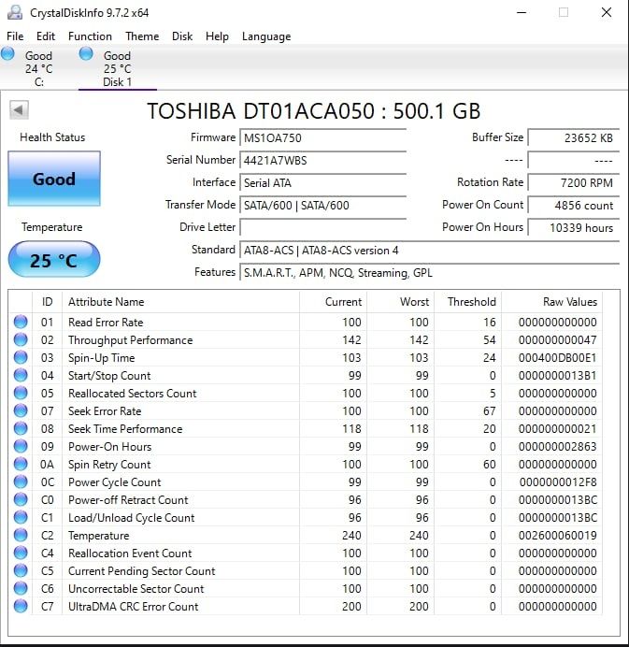The image size is (629, 647).
Task: Click the Power On Hours value 10339 hours
Action: [574, 227]
